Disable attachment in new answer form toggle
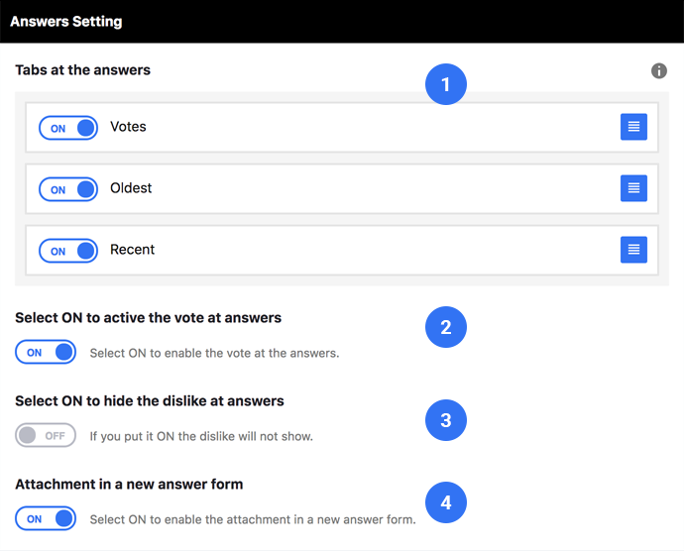684x551 pixels. coord(46,518)
